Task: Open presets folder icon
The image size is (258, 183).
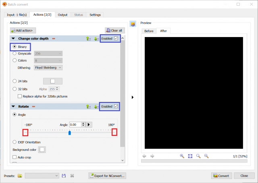Action: [20, 176]
